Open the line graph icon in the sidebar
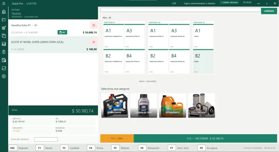 (x=4, y=68)
